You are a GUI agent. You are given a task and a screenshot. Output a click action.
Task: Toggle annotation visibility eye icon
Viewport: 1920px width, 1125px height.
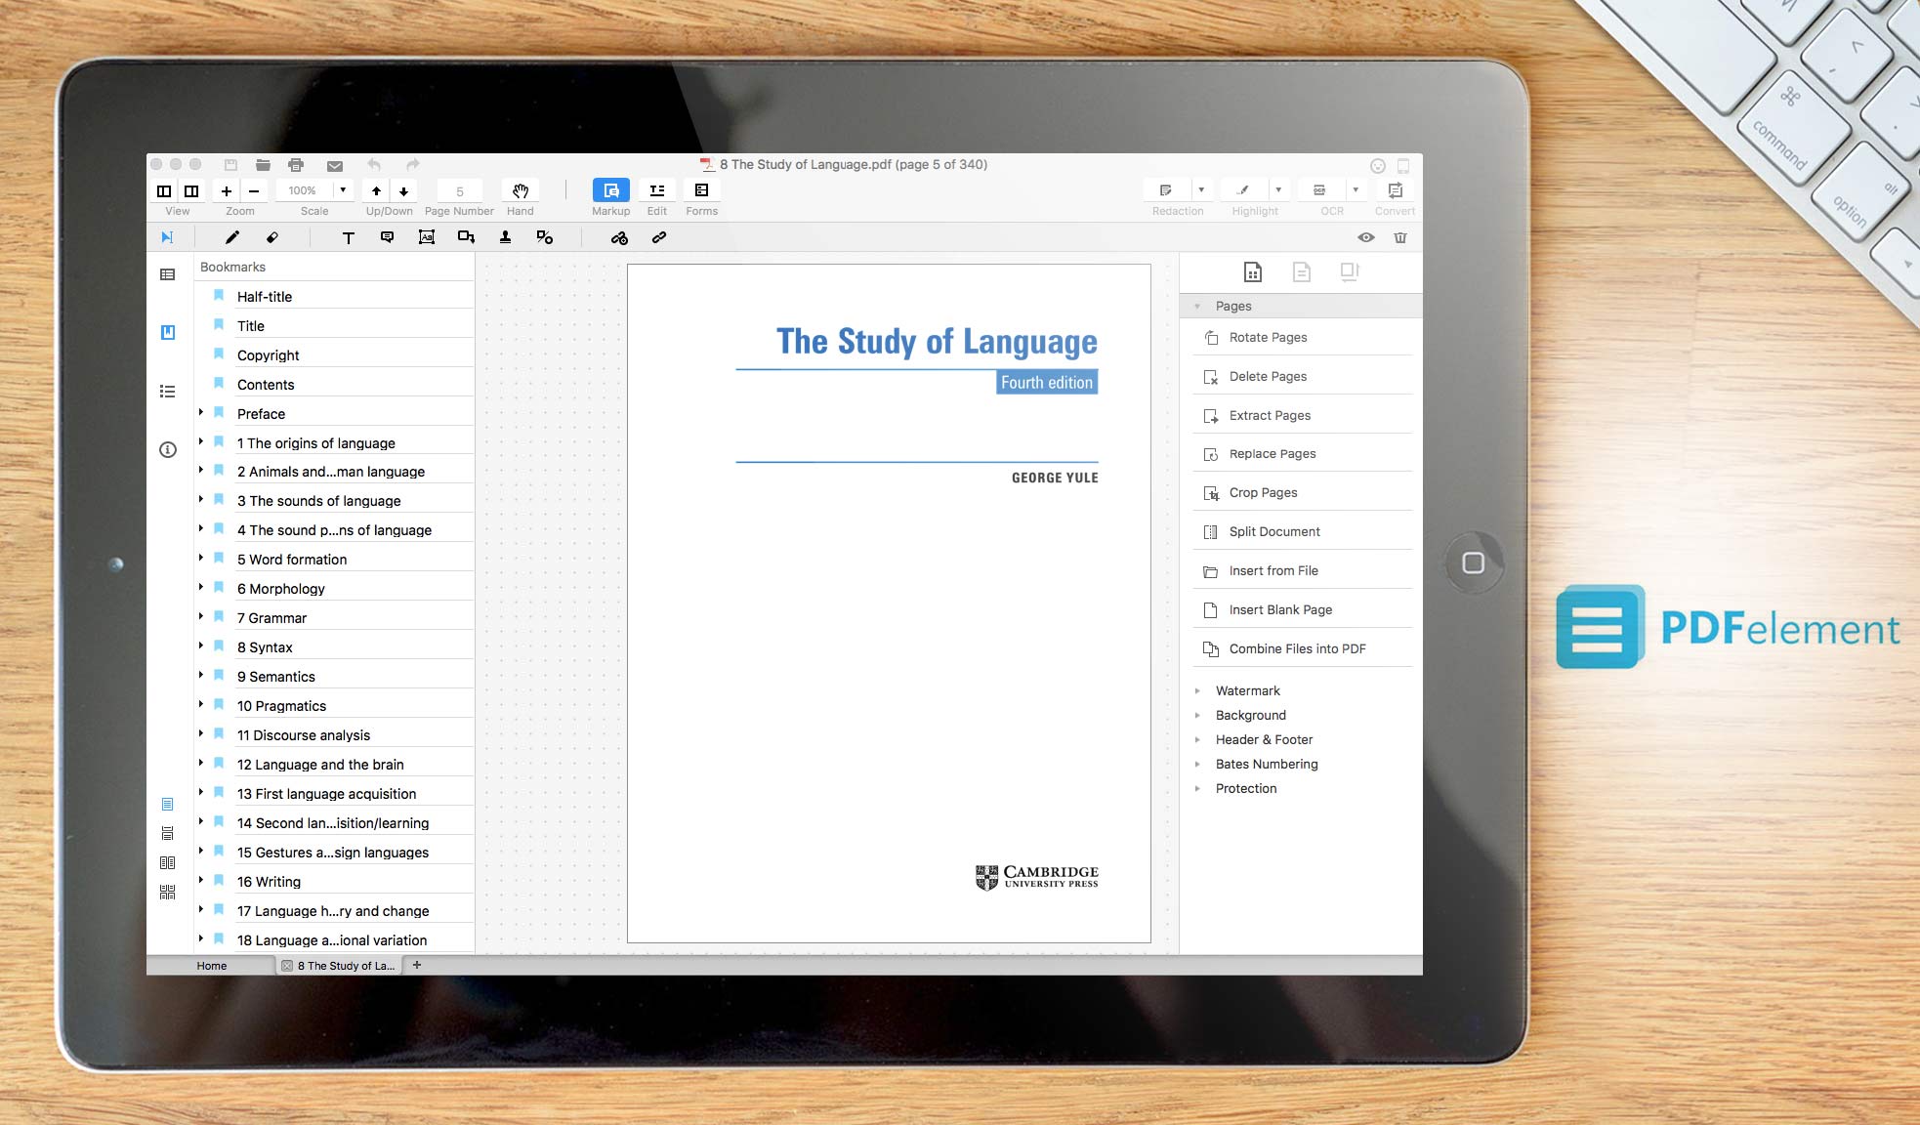[x=1365, y=237]
